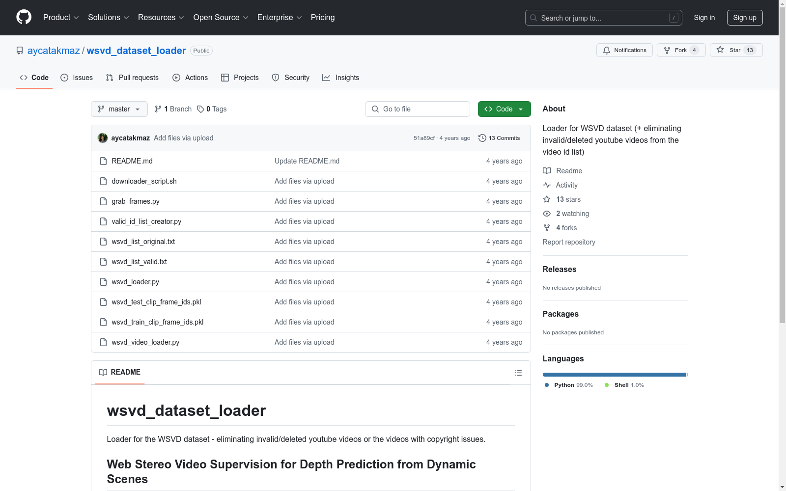
Task: Click the eye icon next to 2 watching
Action: 547,214
